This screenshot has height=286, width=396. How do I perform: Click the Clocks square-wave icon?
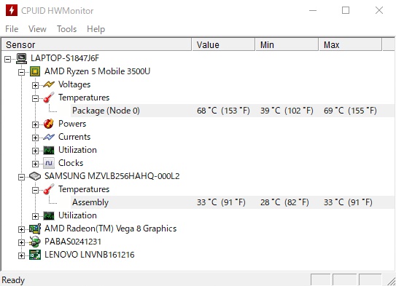point(49,163)
